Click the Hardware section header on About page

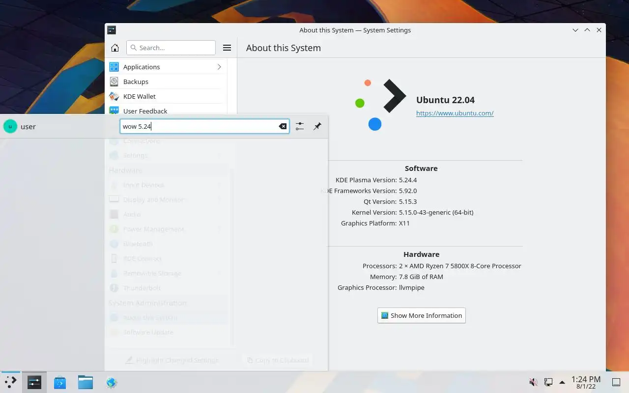tap(422, 254)
